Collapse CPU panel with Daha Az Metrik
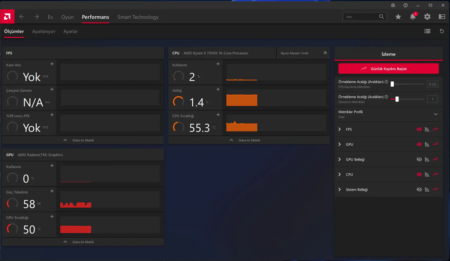The width and height of the screenshot is (450, 261). tap(249, 140)
